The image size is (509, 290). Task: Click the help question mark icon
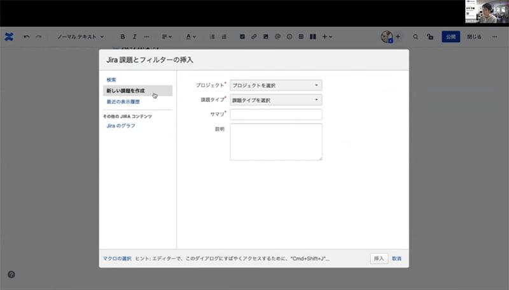pyautogui.click(x=11, y=275)
